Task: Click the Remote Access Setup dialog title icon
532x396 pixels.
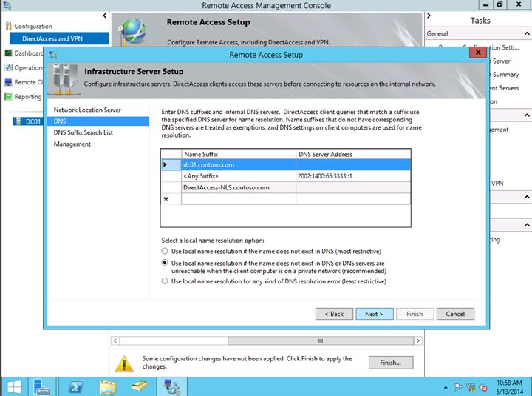Action: 52,54
